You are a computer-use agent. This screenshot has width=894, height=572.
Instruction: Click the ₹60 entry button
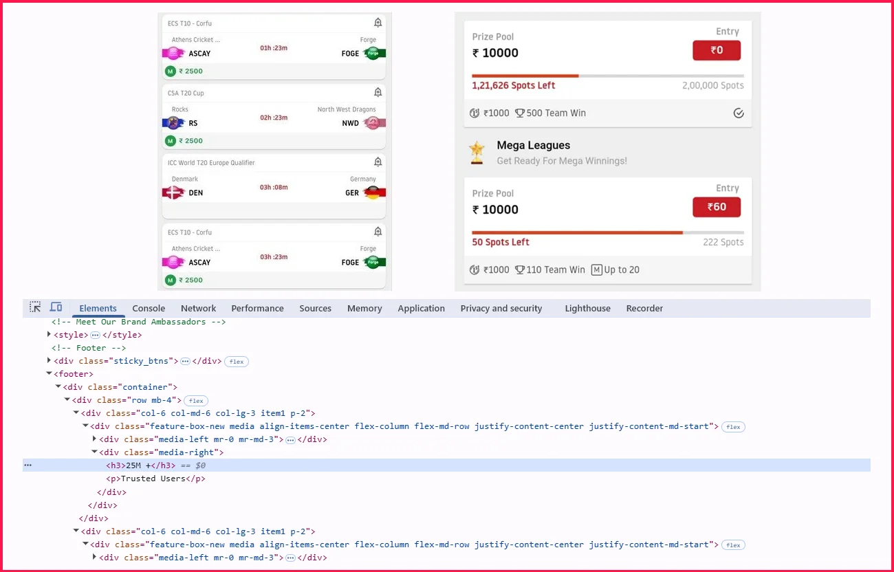[716, 207]
